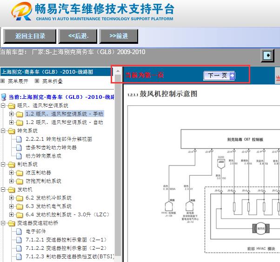Select the 液压制动器 tree label

point(39,172)
